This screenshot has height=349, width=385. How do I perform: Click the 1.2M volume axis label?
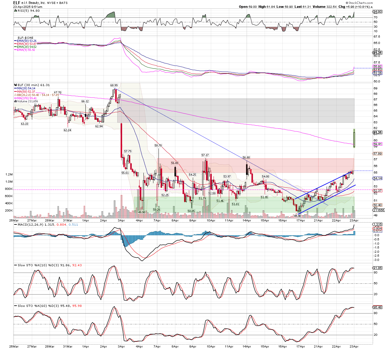[9, 174]
